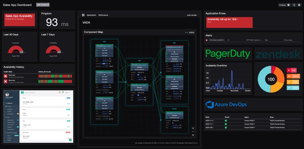Open dashboard settings gear icon
This screenshot has height=149, width=304.
click(299, 5)
